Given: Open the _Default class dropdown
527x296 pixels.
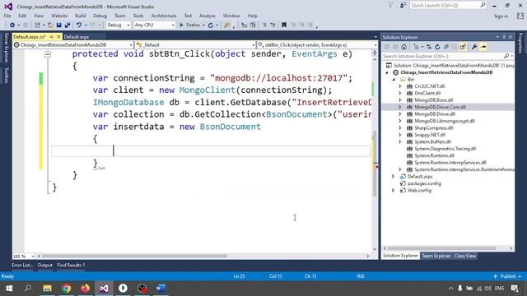Looking at the screenshot, I should pyautogui.click(x=195, y=45).
